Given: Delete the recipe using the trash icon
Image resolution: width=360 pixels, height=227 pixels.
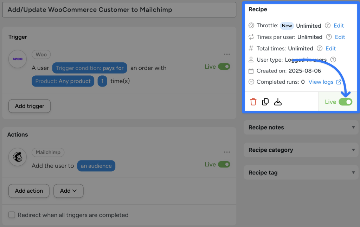Looking at the screenshot, I should tap(253, 102).
